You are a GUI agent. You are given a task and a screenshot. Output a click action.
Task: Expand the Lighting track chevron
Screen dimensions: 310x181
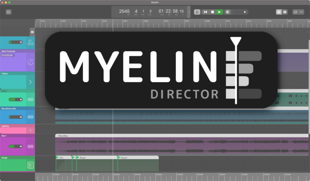tap(30, 130)
